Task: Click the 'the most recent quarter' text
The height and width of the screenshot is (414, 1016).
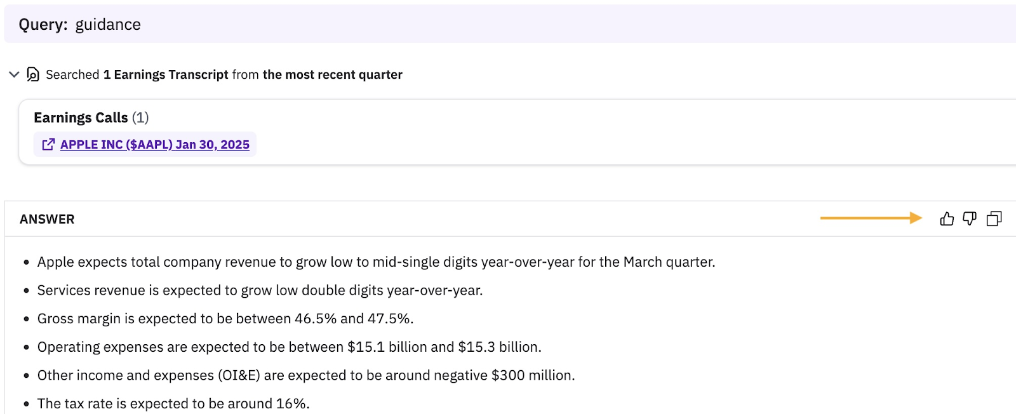Action: pos(332,75)
